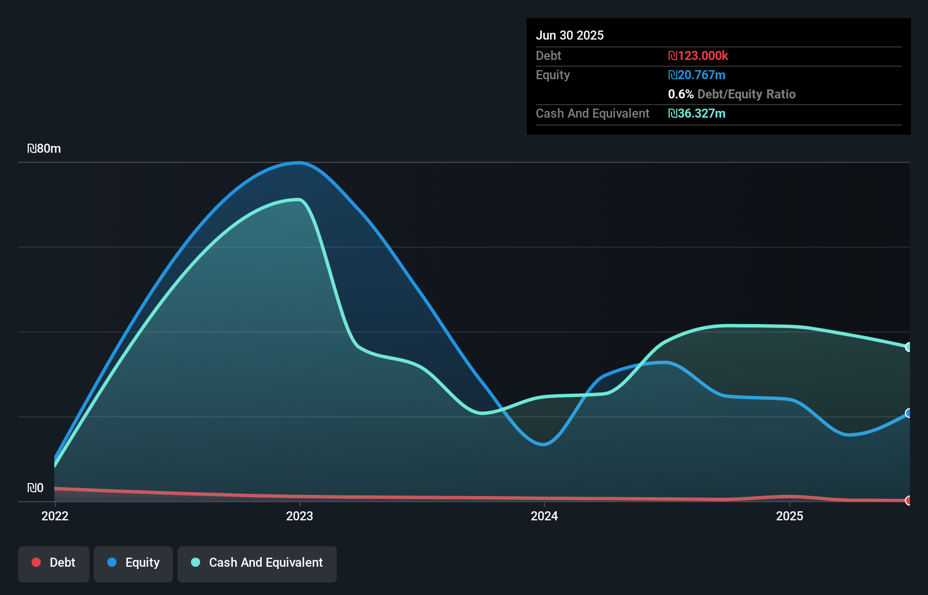
Task: Select the 2023 axis label
Action: [300, 516]
